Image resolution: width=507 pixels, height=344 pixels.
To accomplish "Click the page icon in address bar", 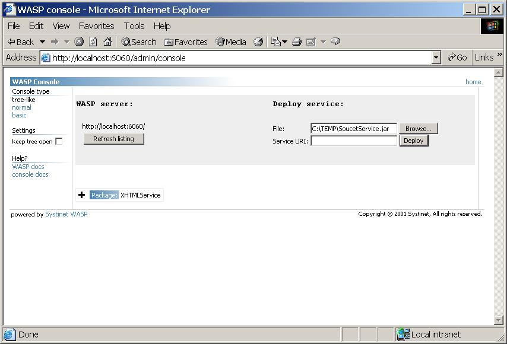I will [46, 58].
